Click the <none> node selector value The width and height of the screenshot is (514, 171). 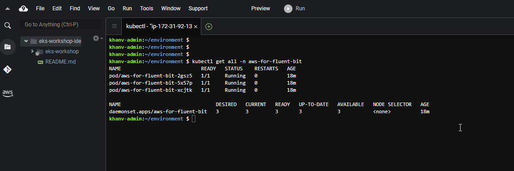(382, 111)
